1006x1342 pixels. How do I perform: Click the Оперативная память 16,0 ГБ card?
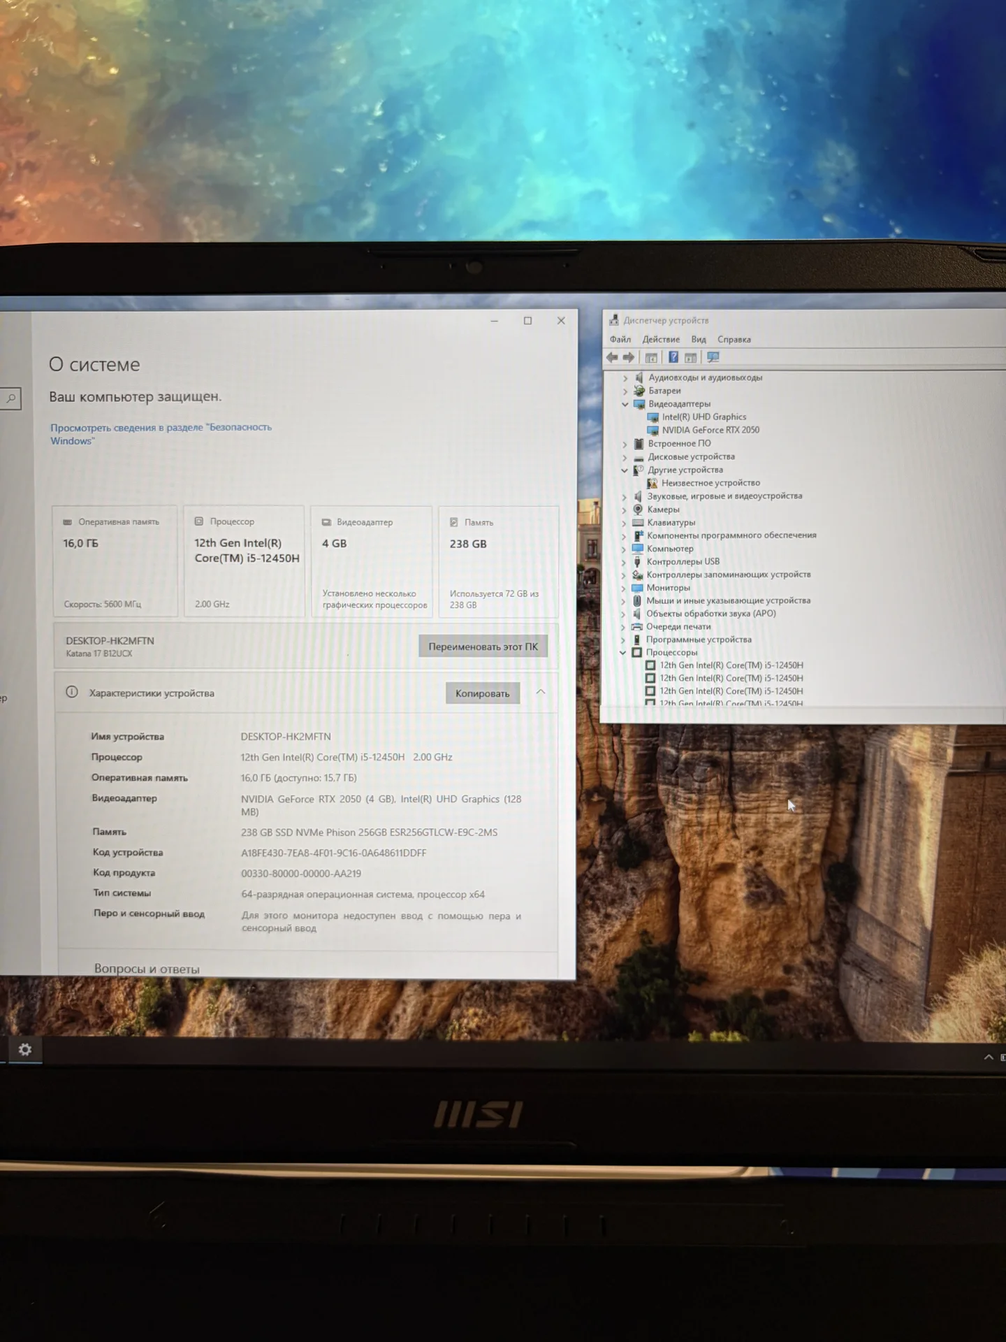pos(115,562)
